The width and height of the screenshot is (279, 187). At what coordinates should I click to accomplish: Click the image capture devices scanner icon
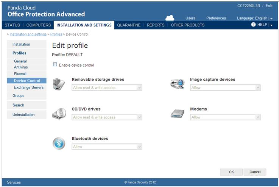178,84
